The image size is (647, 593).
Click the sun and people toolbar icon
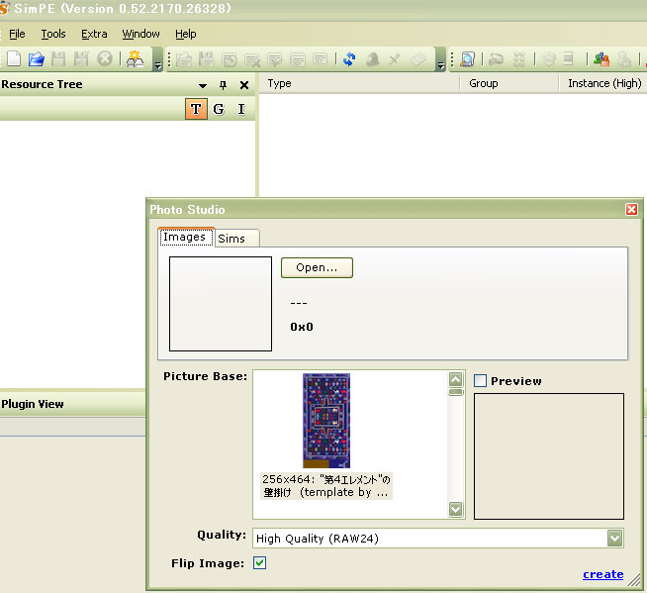(x=136, y=59)
